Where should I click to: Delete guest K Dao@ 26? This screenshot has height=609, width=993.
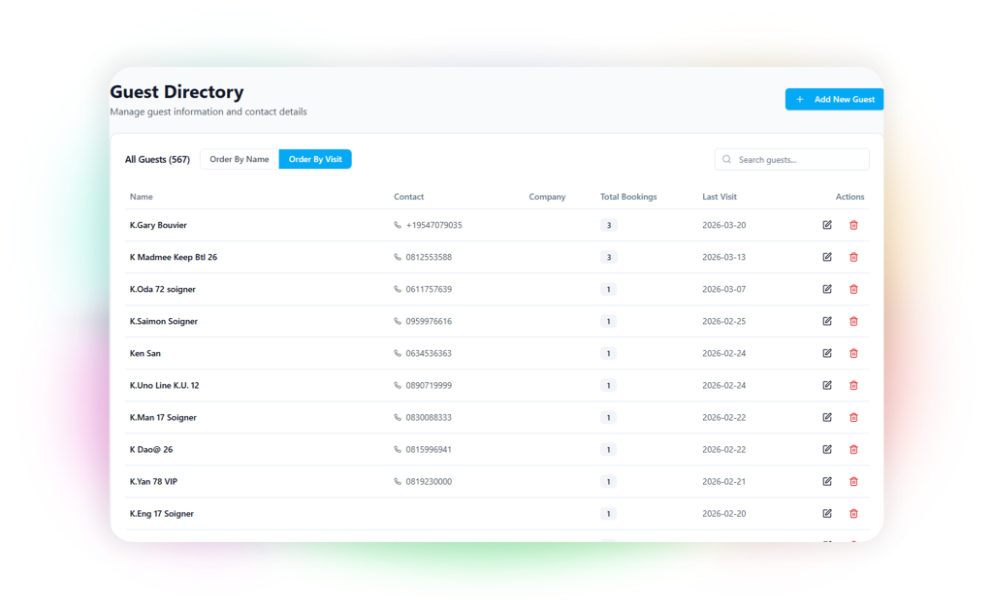(x=853, y=449)
